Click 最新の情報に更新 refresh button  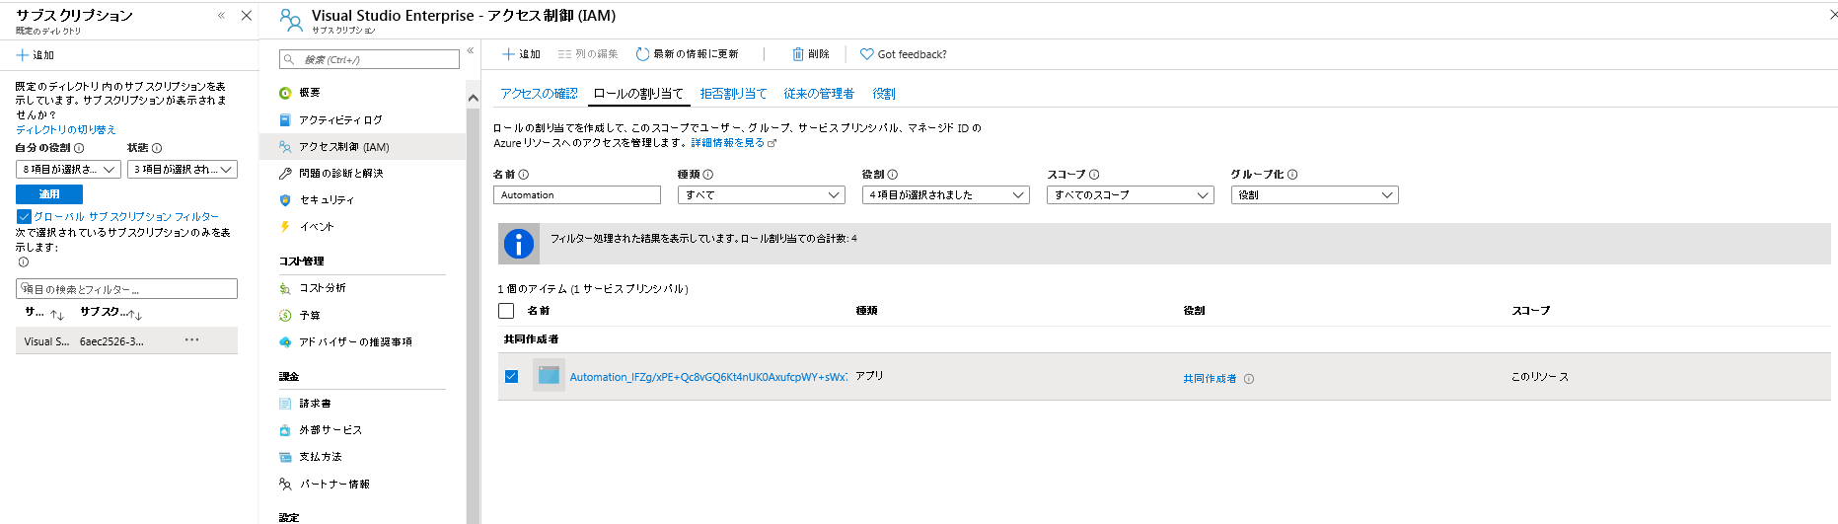click(688, 54)
